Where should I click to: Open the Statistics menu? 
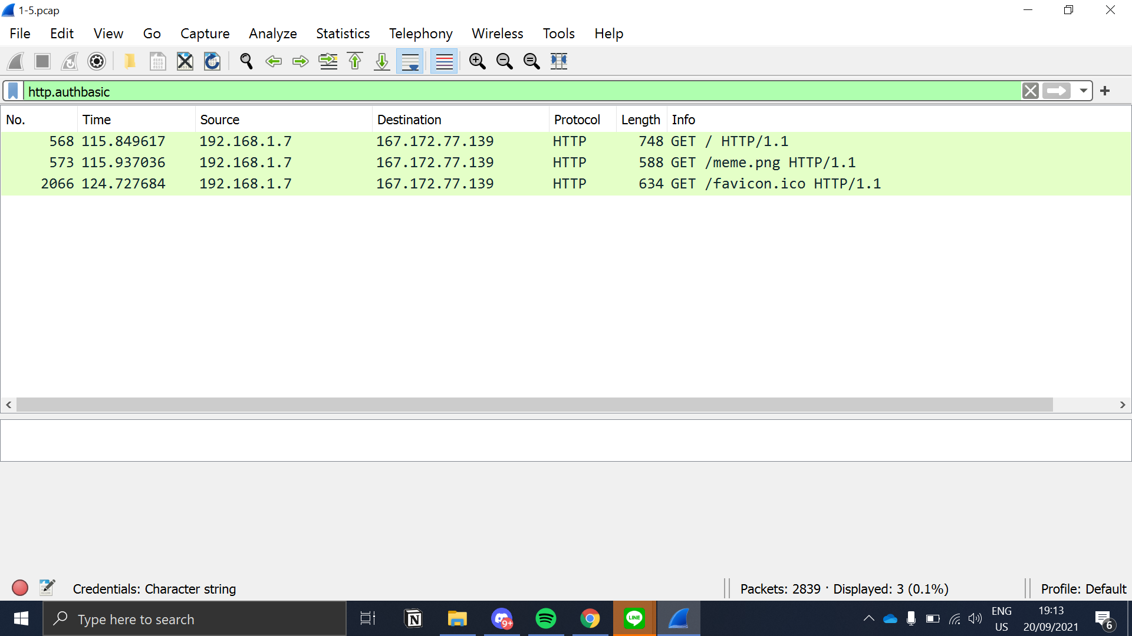pyautogui.click(x=343, y=34)
